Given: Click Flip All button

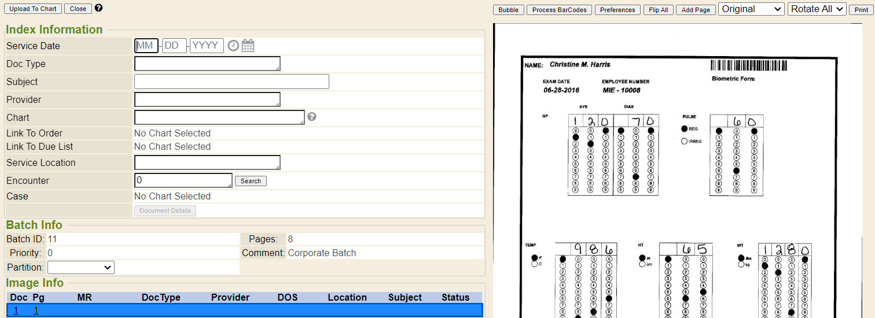Looking at the screenshot, I should pos(658,10).
